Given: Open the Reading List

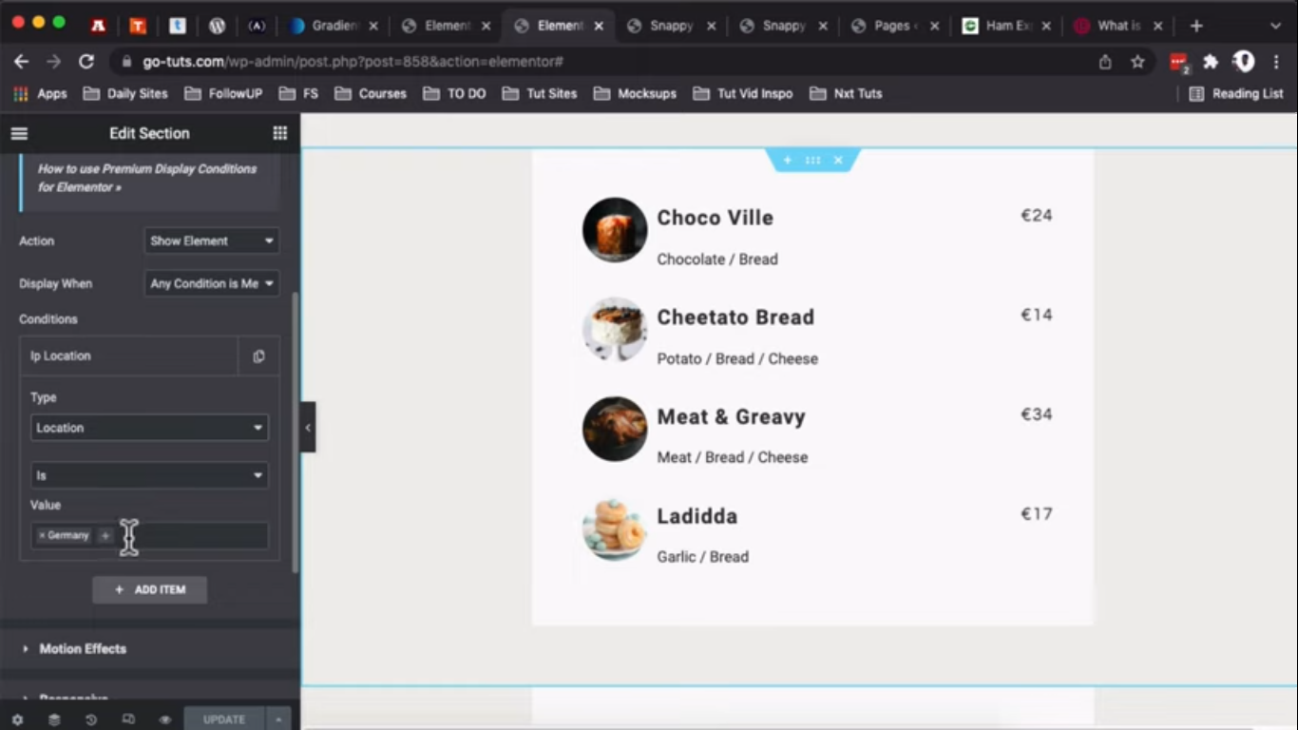Looking at the screenshot, I should (x=1236, y=93).
